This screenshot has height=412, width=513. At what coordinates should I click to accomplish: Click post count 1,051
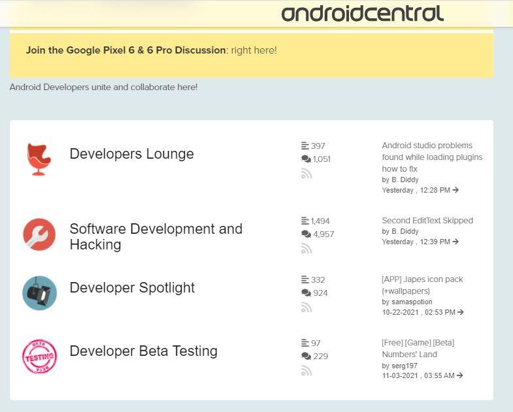[x=322, y=159]
